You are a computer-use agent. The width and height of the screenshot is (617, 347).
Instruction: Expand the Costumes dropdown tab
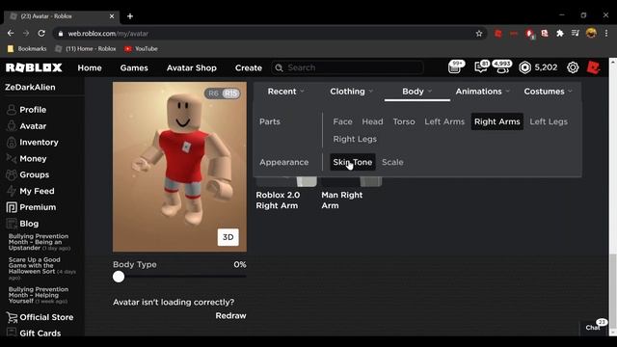point(549,92)
